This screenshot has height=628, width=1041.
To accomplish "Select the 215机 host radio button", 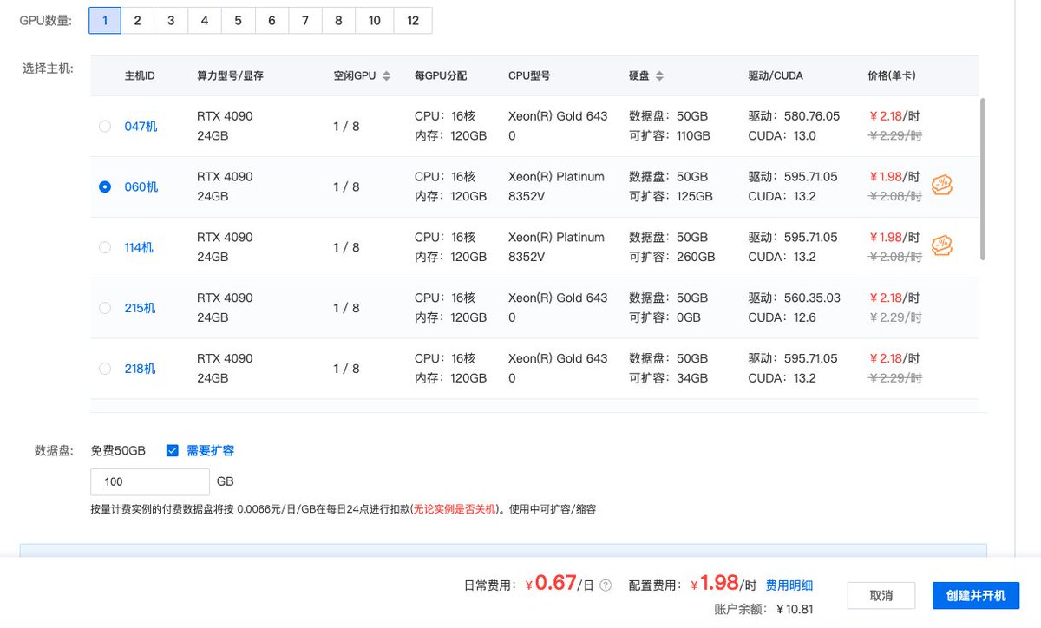I will point(105,308).
